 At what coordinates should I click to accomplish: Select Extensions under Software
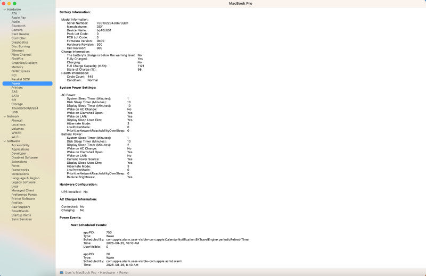coord(19,162)
